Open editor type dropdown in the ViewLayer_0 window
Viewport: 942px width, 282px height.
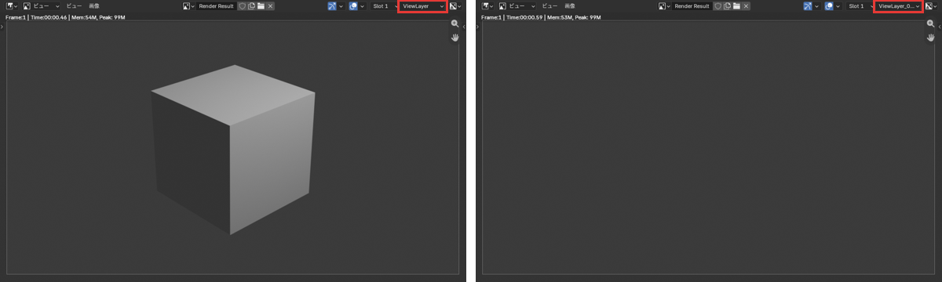pos(487,6)
